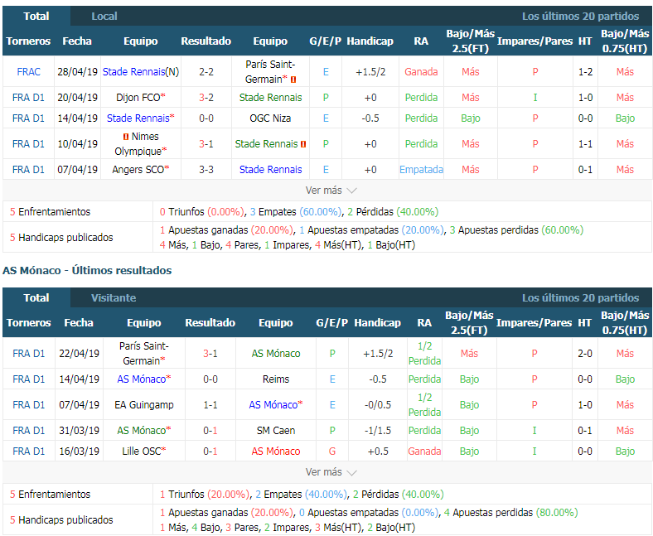This screenshot has height=536, width=653.
Task: Click the 1-1 result of EA Guingamp match
Action: [210, 405]
